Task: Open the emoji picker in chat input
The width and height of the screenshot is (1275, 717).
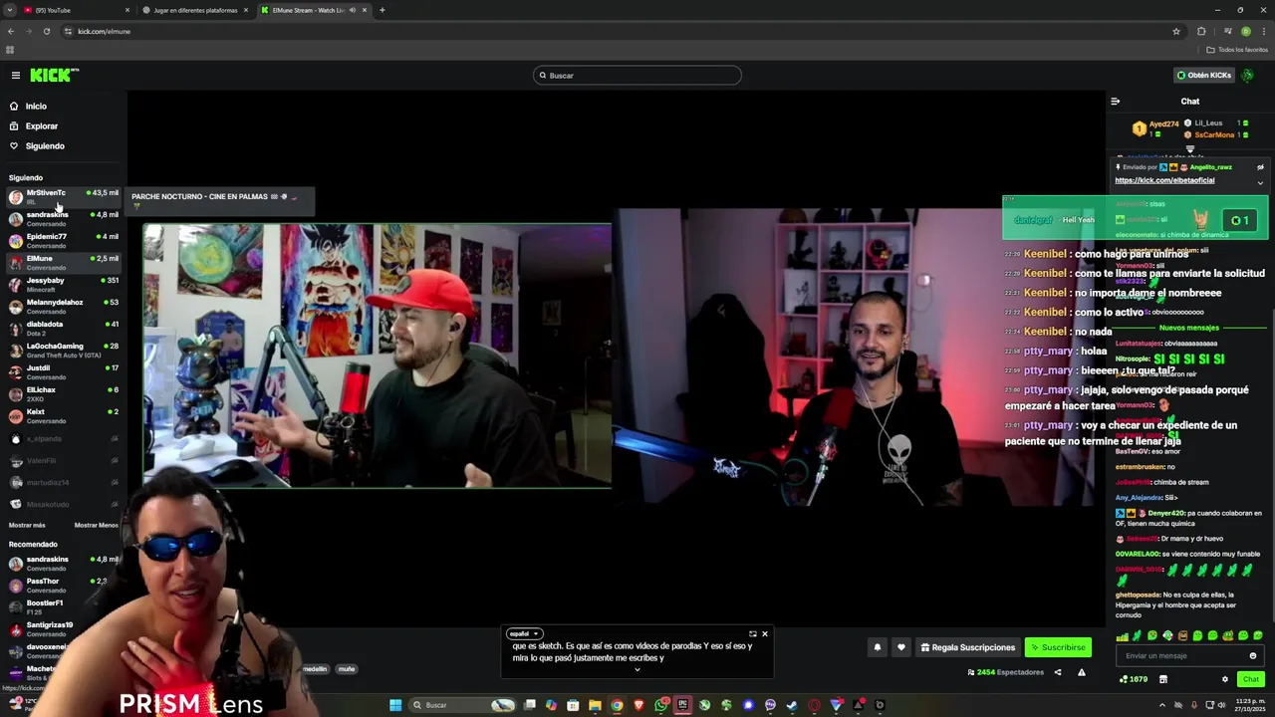Action: [1253, 655]
